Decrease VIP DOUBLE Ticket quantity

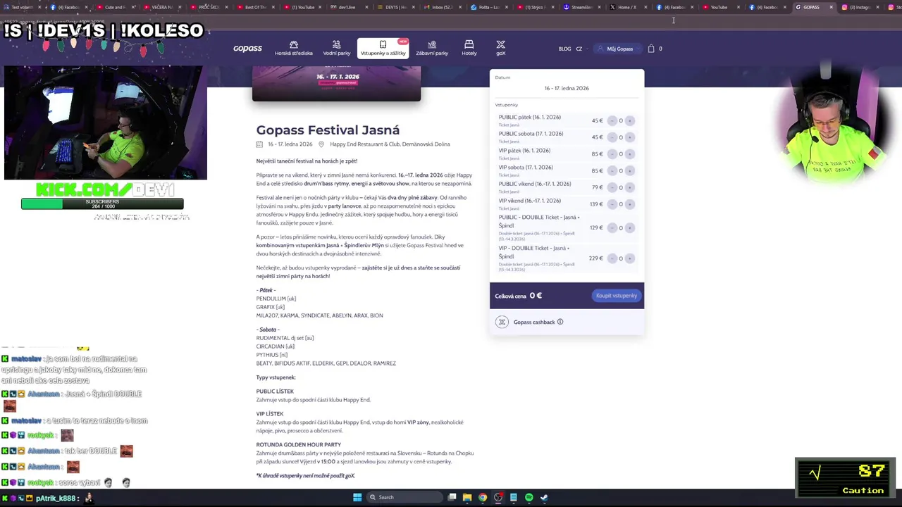[612, 258]
